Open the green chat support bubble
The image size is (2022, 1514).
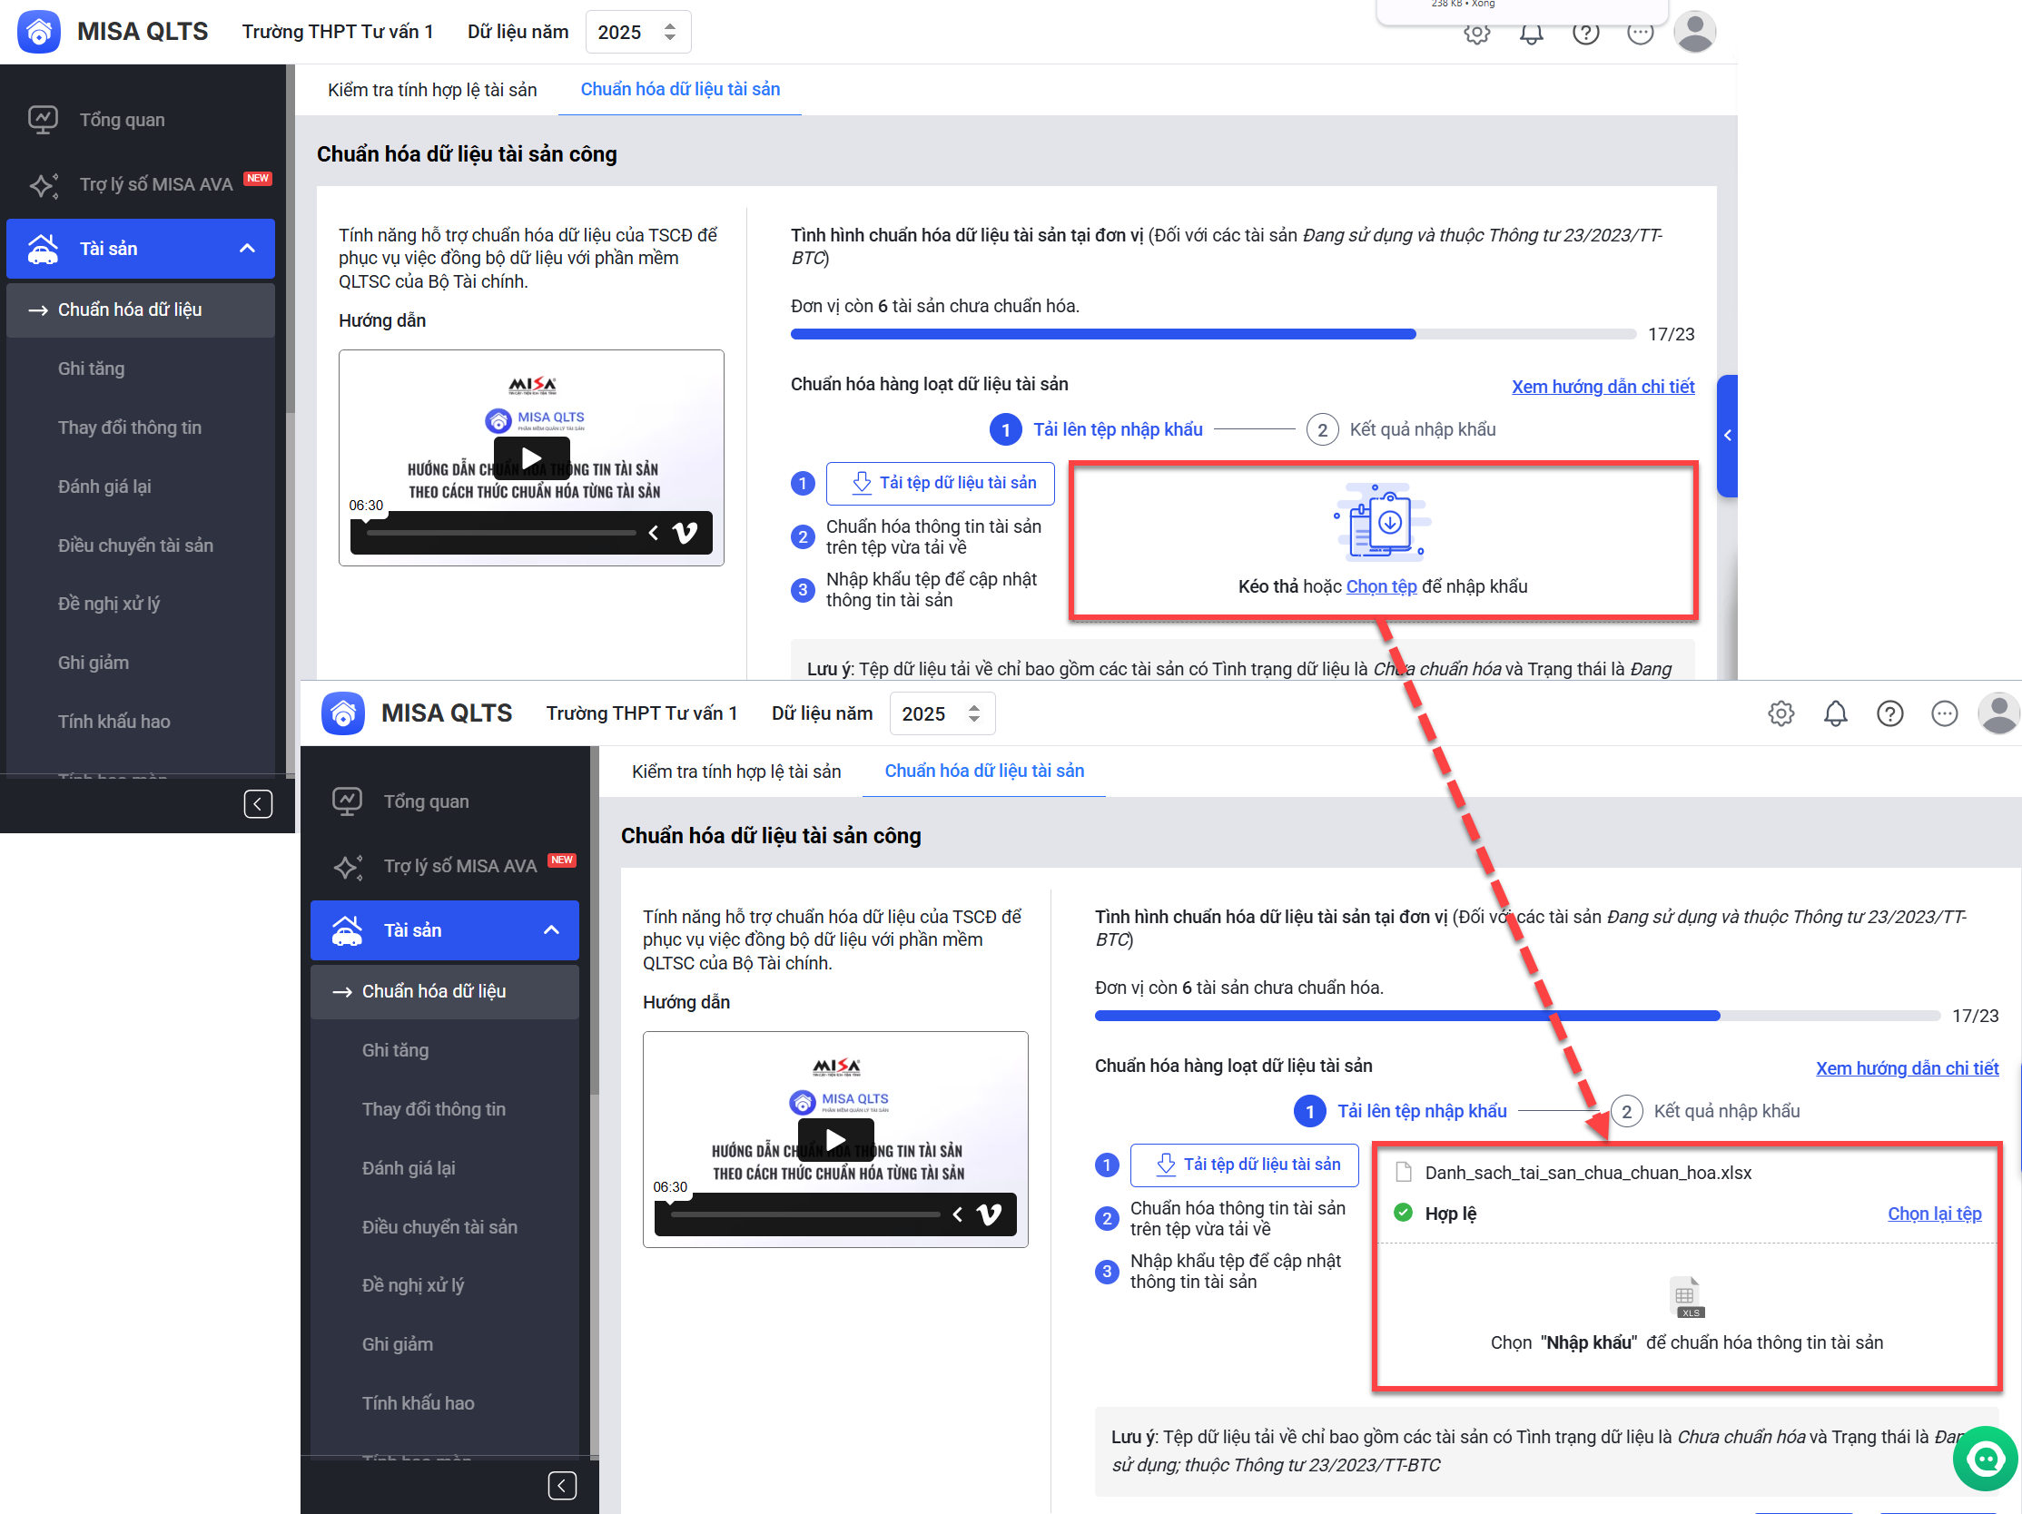1985,1459
